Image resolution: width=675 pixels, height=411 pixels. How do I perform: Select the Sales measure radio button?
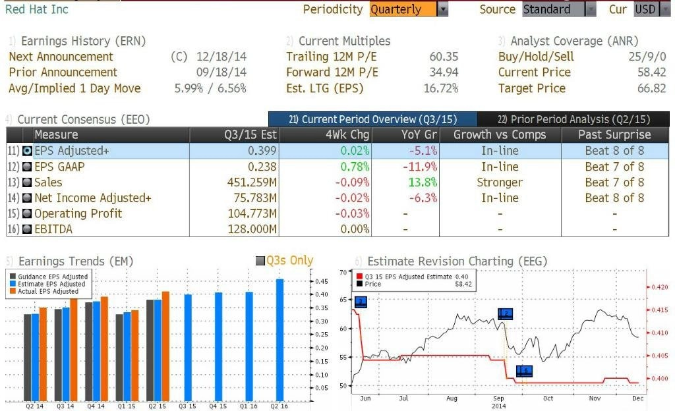[27, 182]
